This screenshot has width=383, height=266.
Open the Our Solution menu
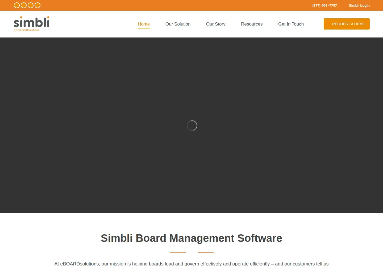point(178,24)
